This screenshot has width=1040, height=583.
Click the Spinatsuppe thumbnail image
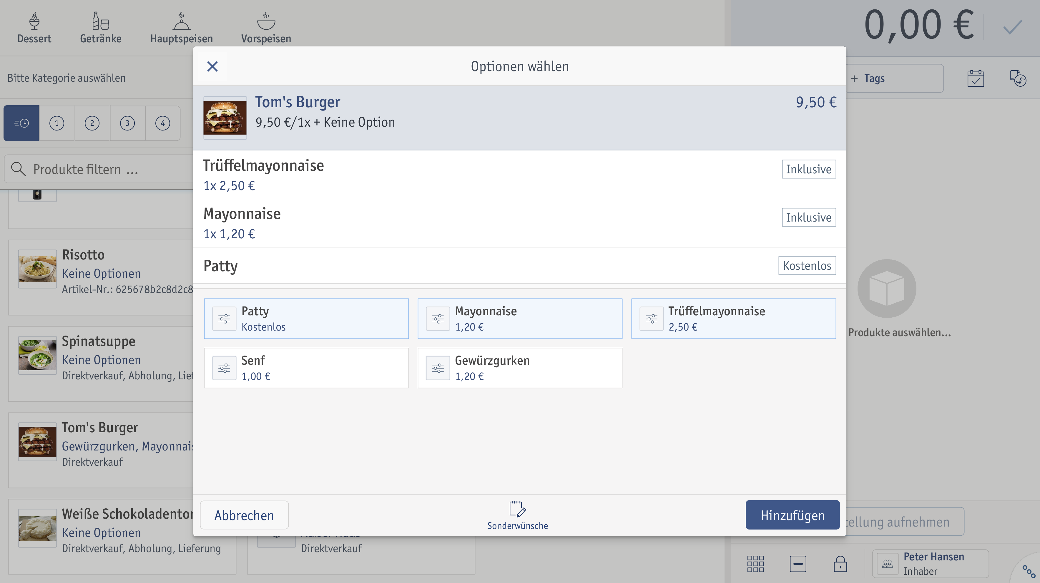pos(37,355)
